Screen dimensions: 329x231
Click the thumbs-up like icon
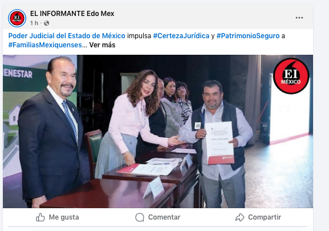pos(40,217)
